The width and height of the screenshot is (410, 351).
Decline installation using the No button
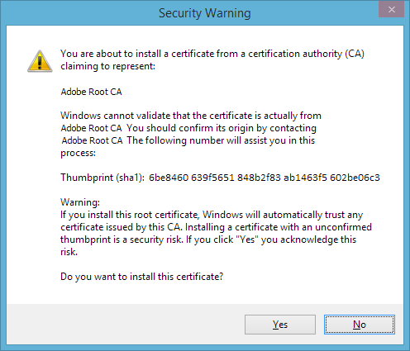coord(360,325)
